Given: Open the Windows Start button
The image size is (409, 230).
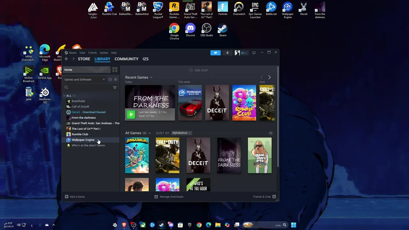Looking at the screenshot, I should coord(294,225).
